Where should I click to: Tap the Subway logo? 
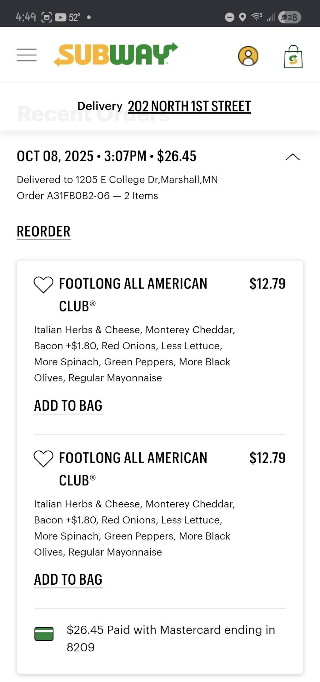(x=116, y=54)
